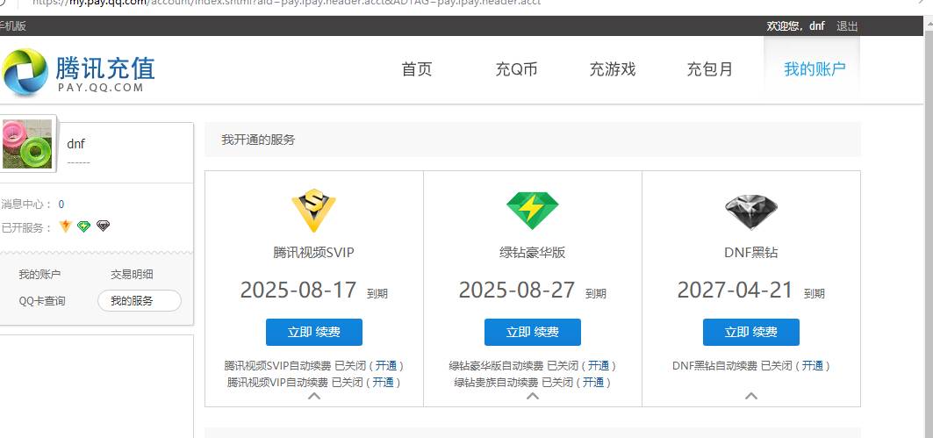Click the green diamond 绿钻豪华版 icon
This screenshot has height=438, width=933.
(533, 211)
